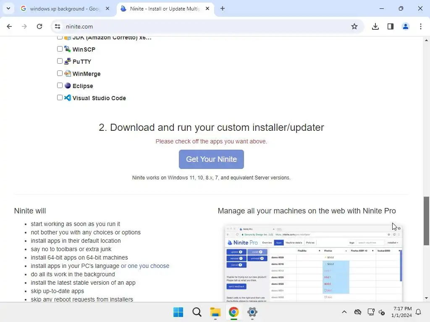Click the 'PuTTY' label text
Screen dimensions: 430x322
click(x=82, y=62)
